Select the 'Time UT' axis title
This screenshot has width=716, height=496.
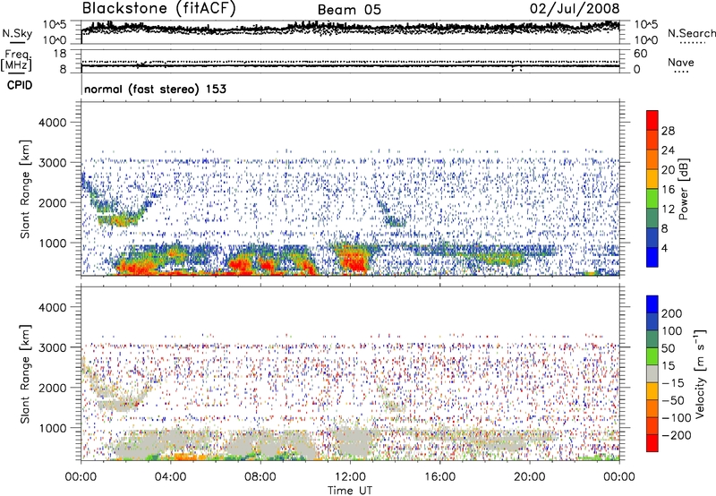350,490
